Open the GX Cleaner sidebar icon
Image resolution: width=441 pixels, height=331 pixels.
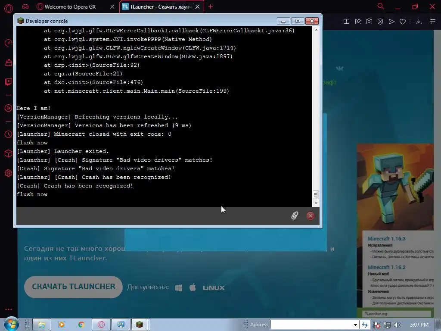(9, 62)
